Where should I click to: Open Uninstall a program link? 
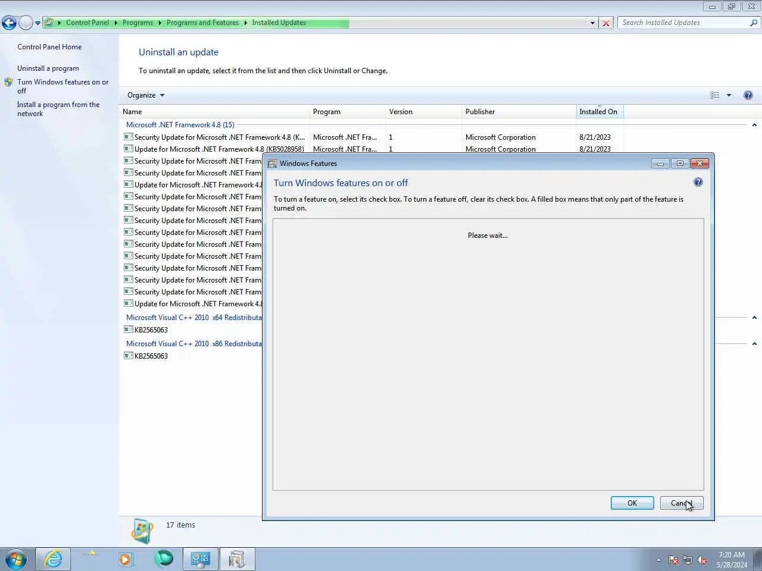pos(48,68)
